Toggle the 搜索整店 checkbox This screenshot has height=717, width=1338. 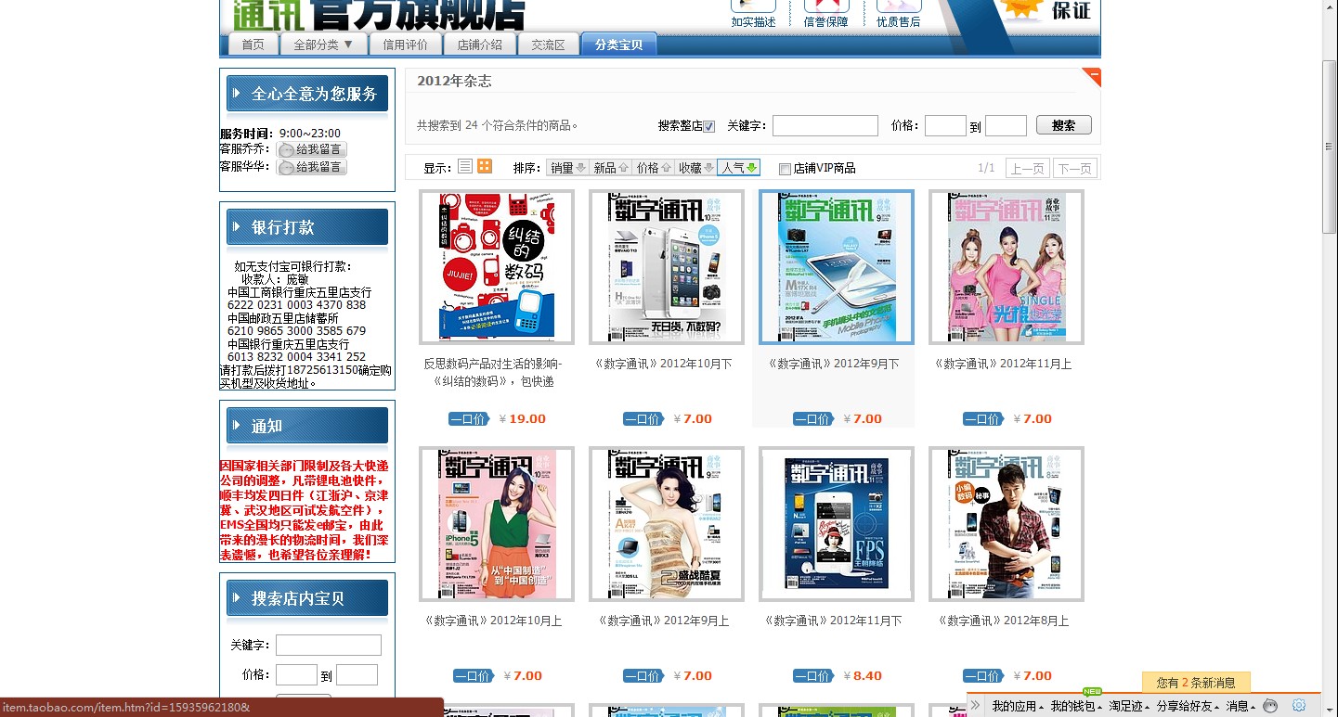[709, 127]
